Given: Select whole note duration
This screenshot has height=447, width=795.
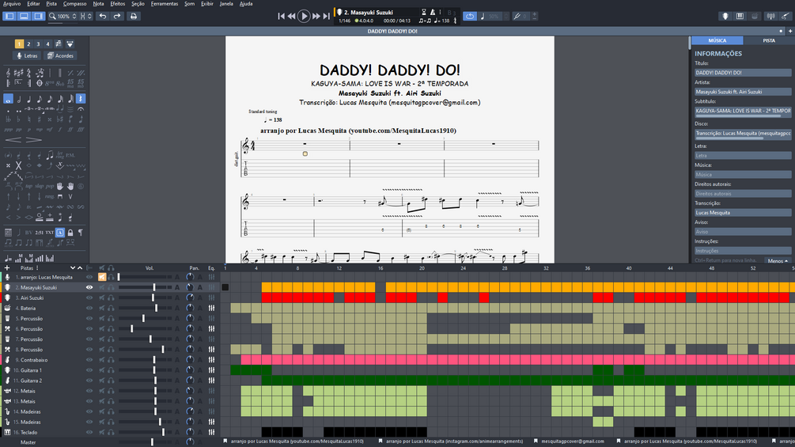Looking at the screenshot, I should (8, 99).
